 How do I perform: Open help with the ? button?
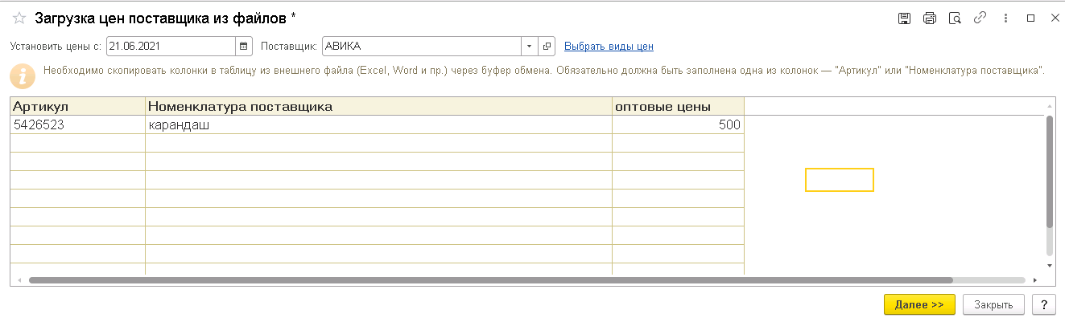tap(1043, 305)
